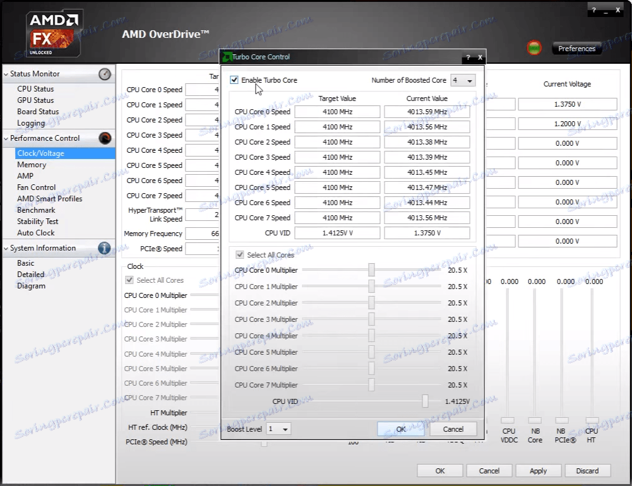Click the System Information info icon
Image resolution: width=632 pixels, height=486 pixels.
point(104,248)
